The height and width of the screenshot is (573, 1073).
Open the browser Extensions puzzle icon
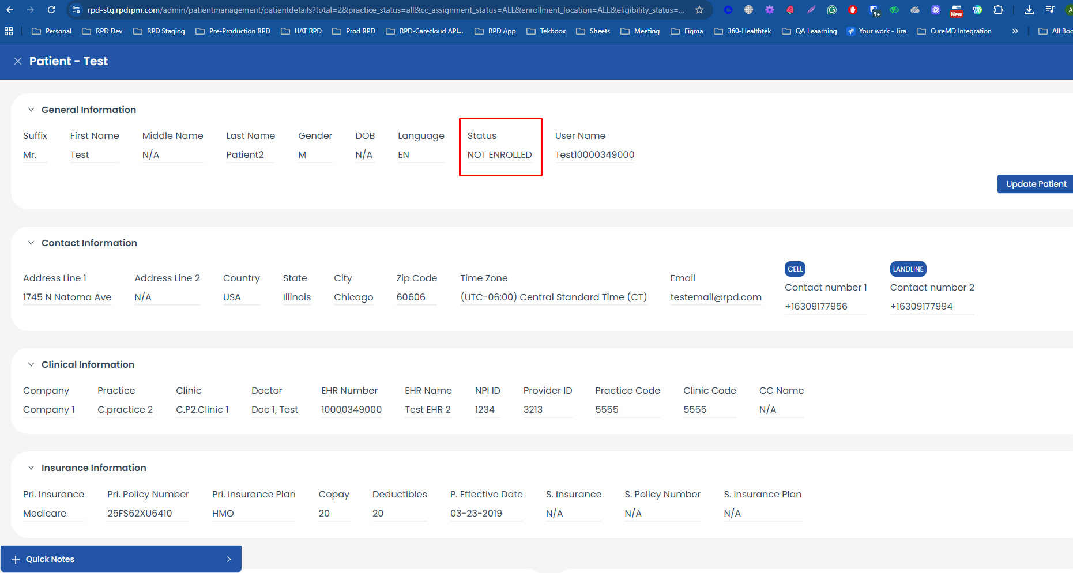(998, 10)
